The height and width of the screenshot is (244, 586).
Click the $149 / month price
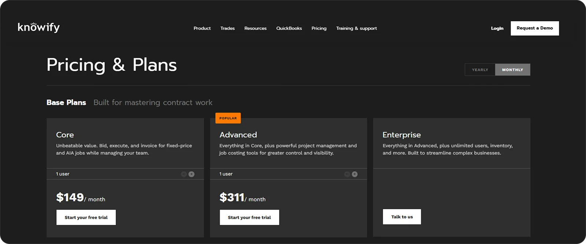pos(81,197)
